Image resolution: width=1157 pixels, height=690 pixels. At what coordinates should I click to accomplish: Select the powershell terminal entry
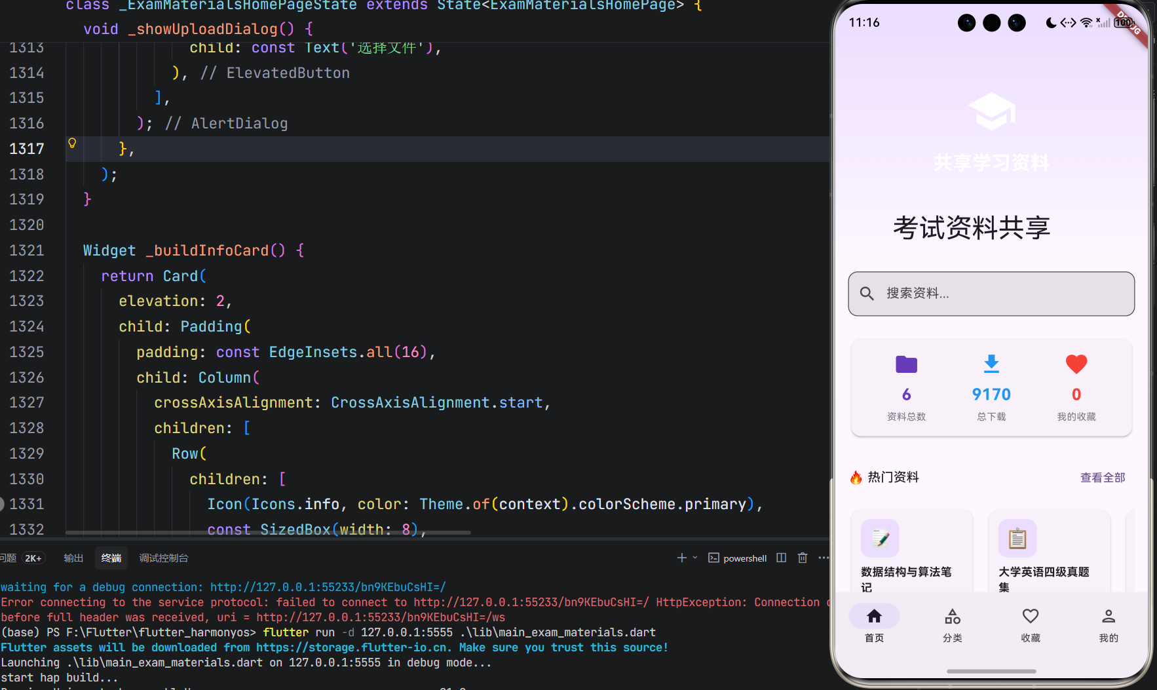(738, 558)
